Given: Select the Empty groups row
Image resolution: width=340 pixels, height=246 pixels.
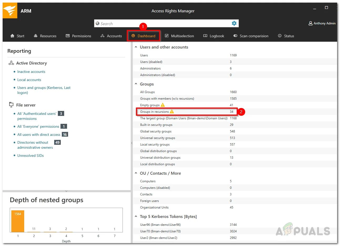Looking at the screenshot, I should pyautogui.click(x=235, y=105).
